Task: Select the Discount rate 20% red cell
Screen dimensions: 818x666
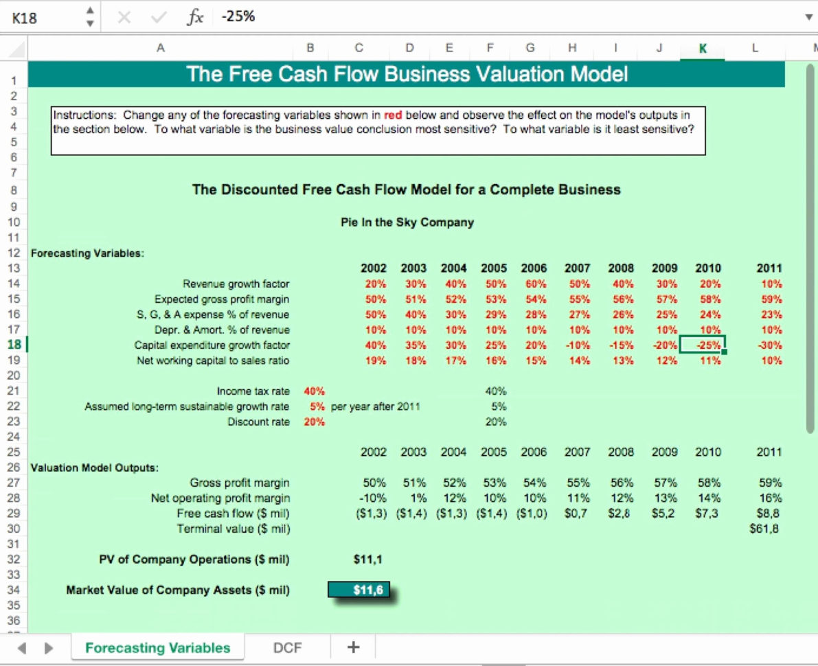Action: click(x=313, y=422)
